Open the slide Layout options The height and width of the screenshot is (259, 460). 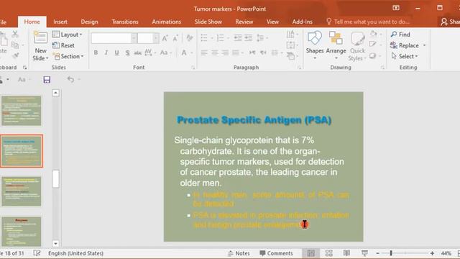(x=68, y=35)
